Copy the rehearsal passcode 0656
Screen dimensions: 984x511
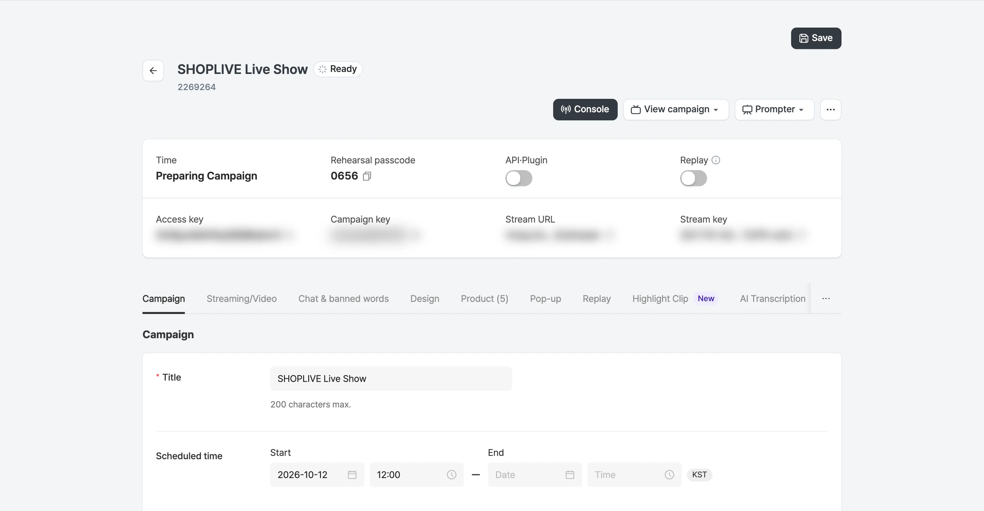pos(367,176)
